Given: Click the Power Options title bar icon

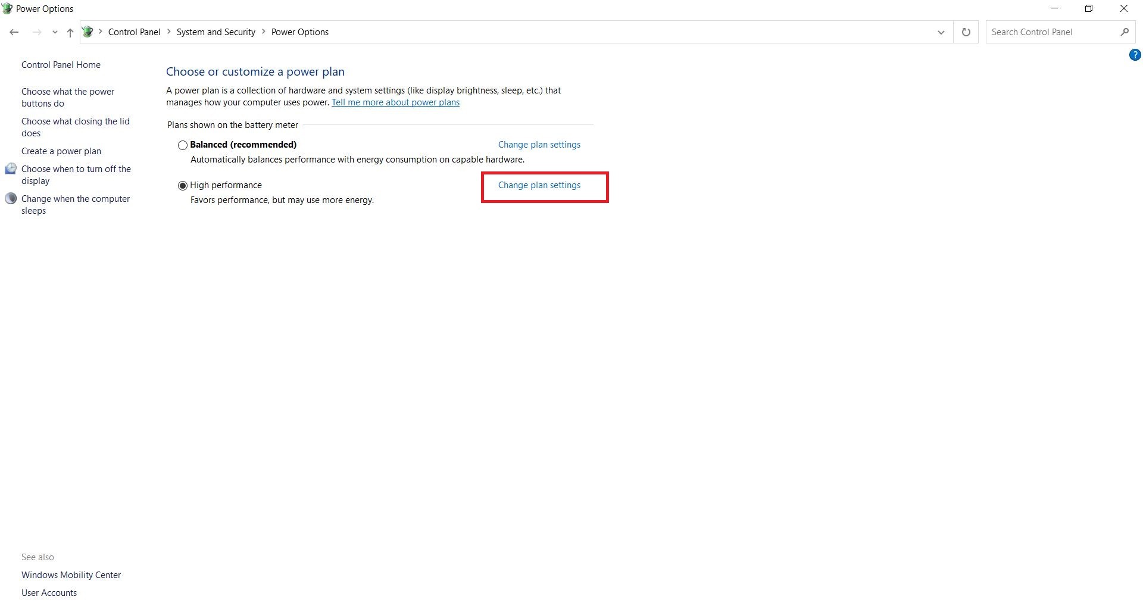Looking at the screenshot, I should click(x=7, y=8).
